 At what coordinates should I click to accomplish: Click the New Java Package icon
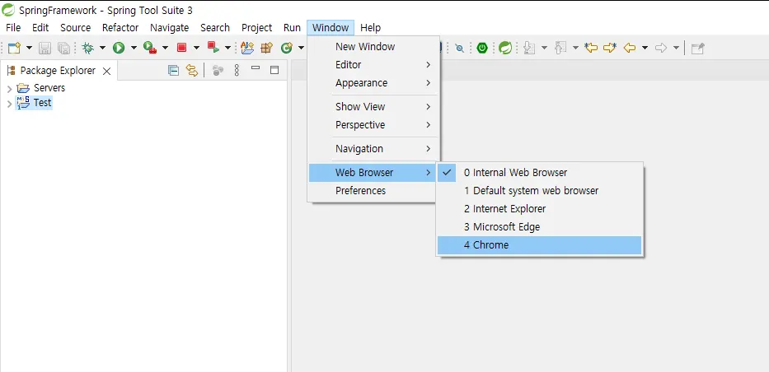[267, 48]
